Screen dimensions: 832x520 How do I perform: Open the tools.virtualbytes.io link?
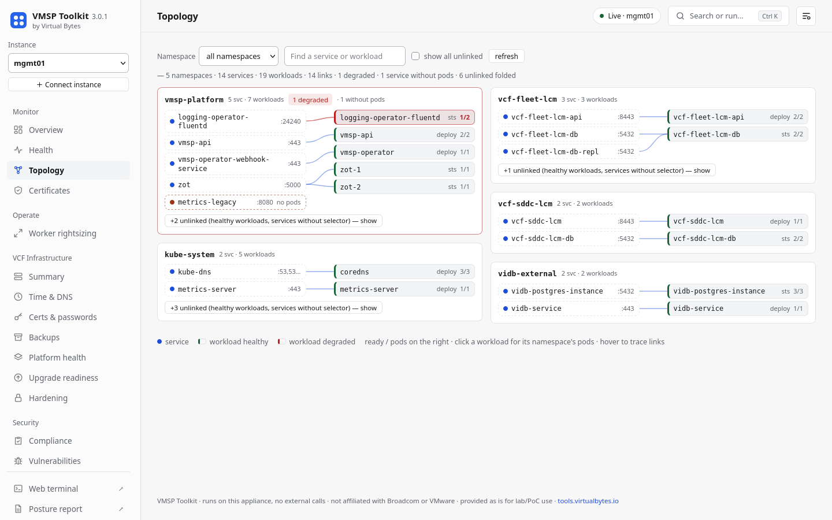[588, 501]
